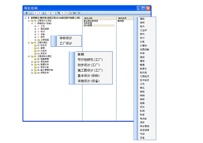This screenshot has width=203, height=143.
Task: Pick 建筑 from the discipline menu
Action: click(x=142, y=19)
